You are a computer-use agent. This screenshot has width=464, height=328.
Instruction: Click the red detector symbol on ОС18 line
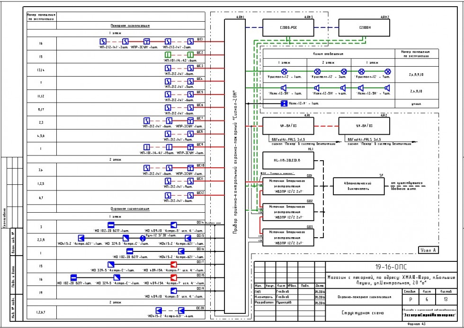pos(173,277)
